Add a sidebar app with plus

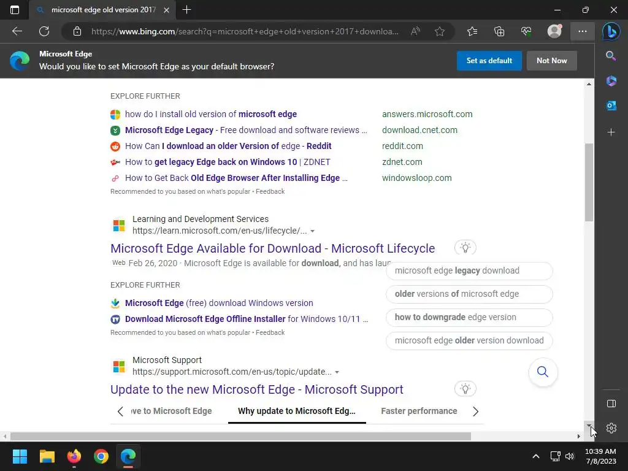click(x=611, y=132)
